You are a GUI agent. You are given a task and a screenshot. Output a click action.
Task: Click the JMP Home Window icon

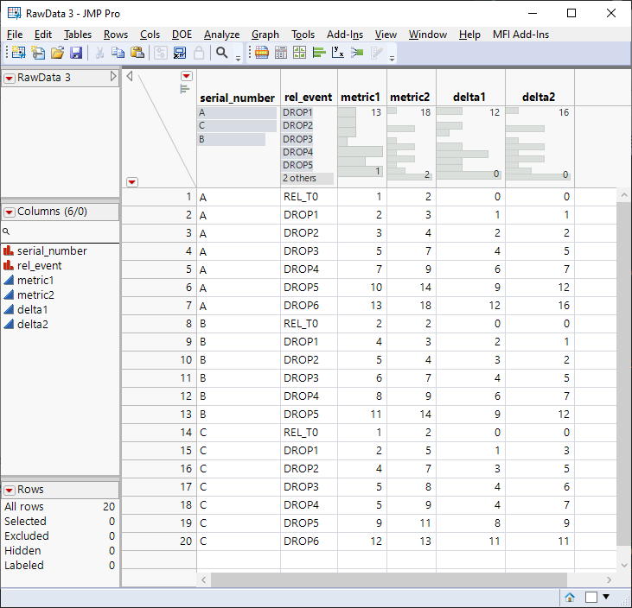570,597
